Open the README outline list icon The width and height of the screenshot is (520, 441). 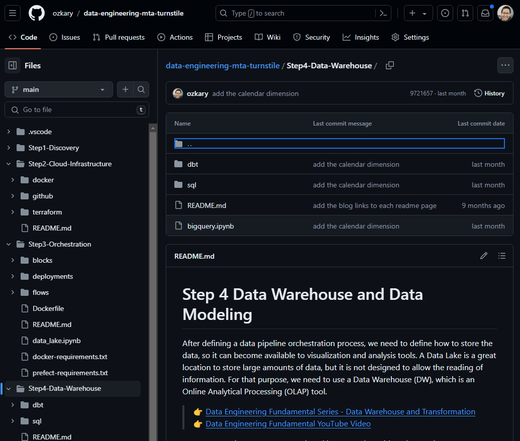point(502,256)
